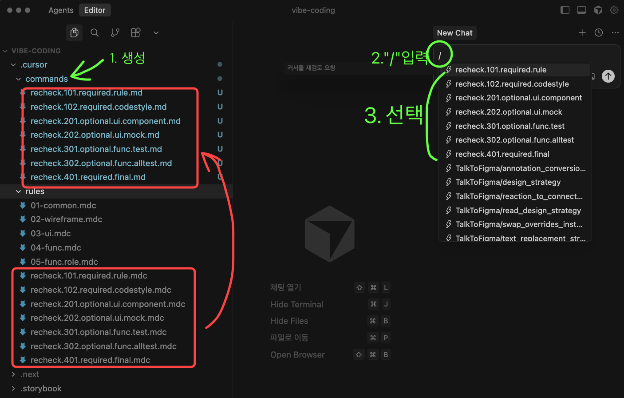Open the chat panel more actions menu
Viewport: 624px width, 398px height.
point(615,32)
